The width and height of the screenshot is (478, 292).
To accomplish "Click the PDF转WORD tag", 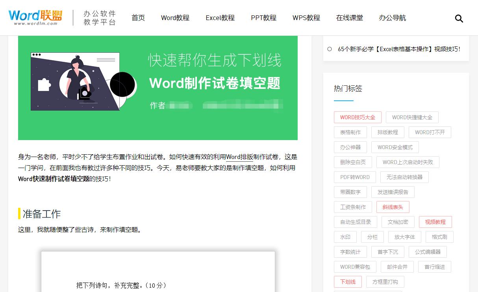I will pyautogui.click(x=354, y=177).
